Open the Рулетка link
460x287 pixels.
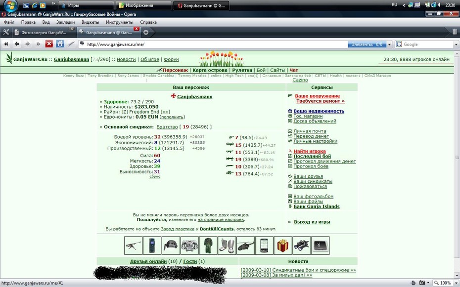click(242, 70)
